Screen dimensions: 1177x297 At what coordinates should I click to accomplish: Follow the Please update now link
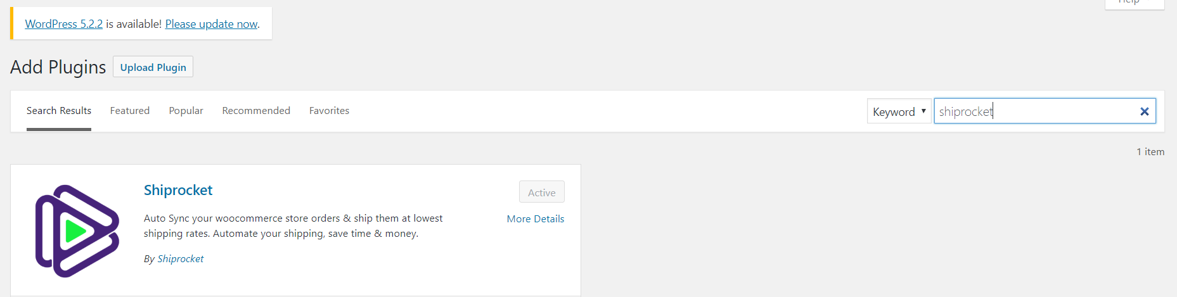coord(211,24)
